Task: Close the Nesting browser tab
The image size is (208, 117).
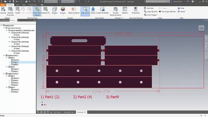Action: tap(16, 20)
